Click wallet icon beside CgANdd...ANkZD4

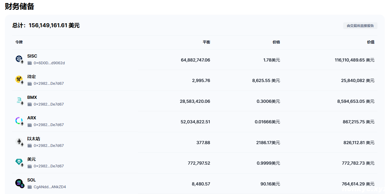pos(30,187)
